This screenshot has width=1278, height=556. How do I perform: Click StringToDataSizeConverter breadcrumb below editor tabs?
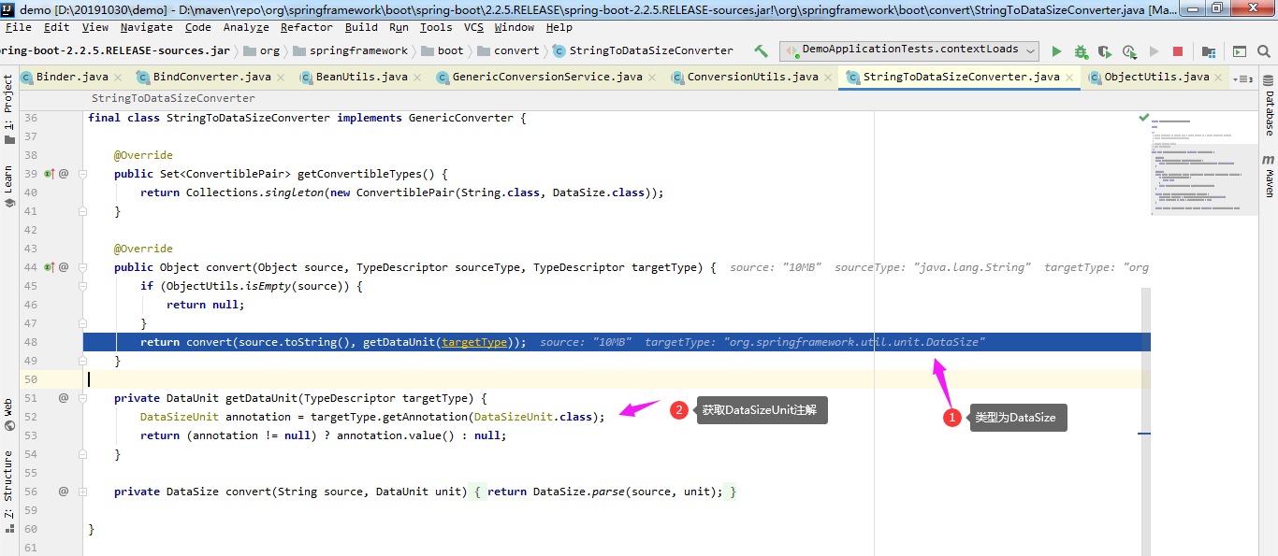pyautogui.click(x=173, y=97)
